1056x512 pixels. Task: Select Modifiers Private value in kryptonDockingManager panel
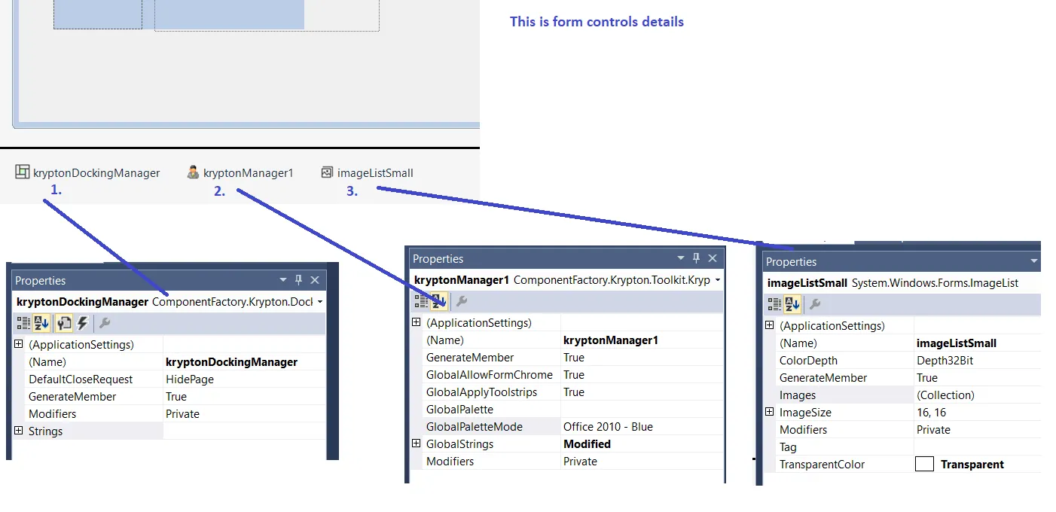point(244,414)
